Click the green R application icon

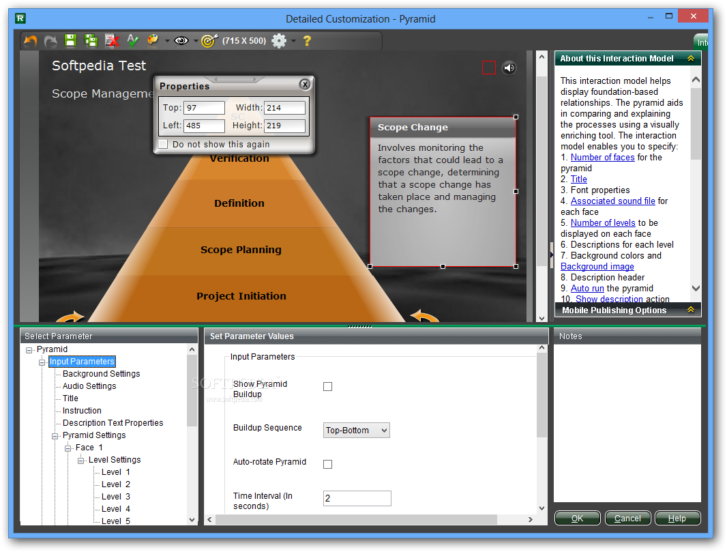pyautogui.click(x=20, y=18)
